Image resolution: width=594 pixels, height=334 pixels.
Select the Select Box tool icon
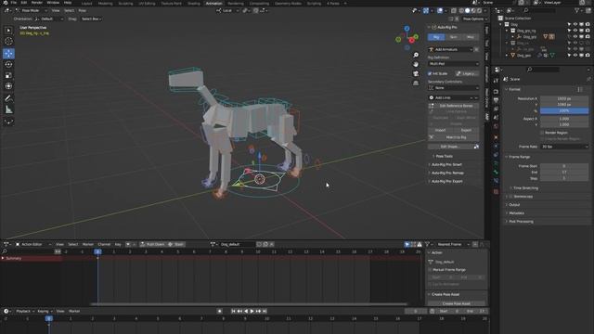8,31
